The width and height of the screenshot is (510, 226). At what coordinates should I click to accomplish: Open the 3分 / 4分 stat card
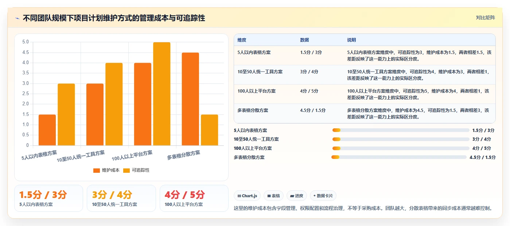121,198
